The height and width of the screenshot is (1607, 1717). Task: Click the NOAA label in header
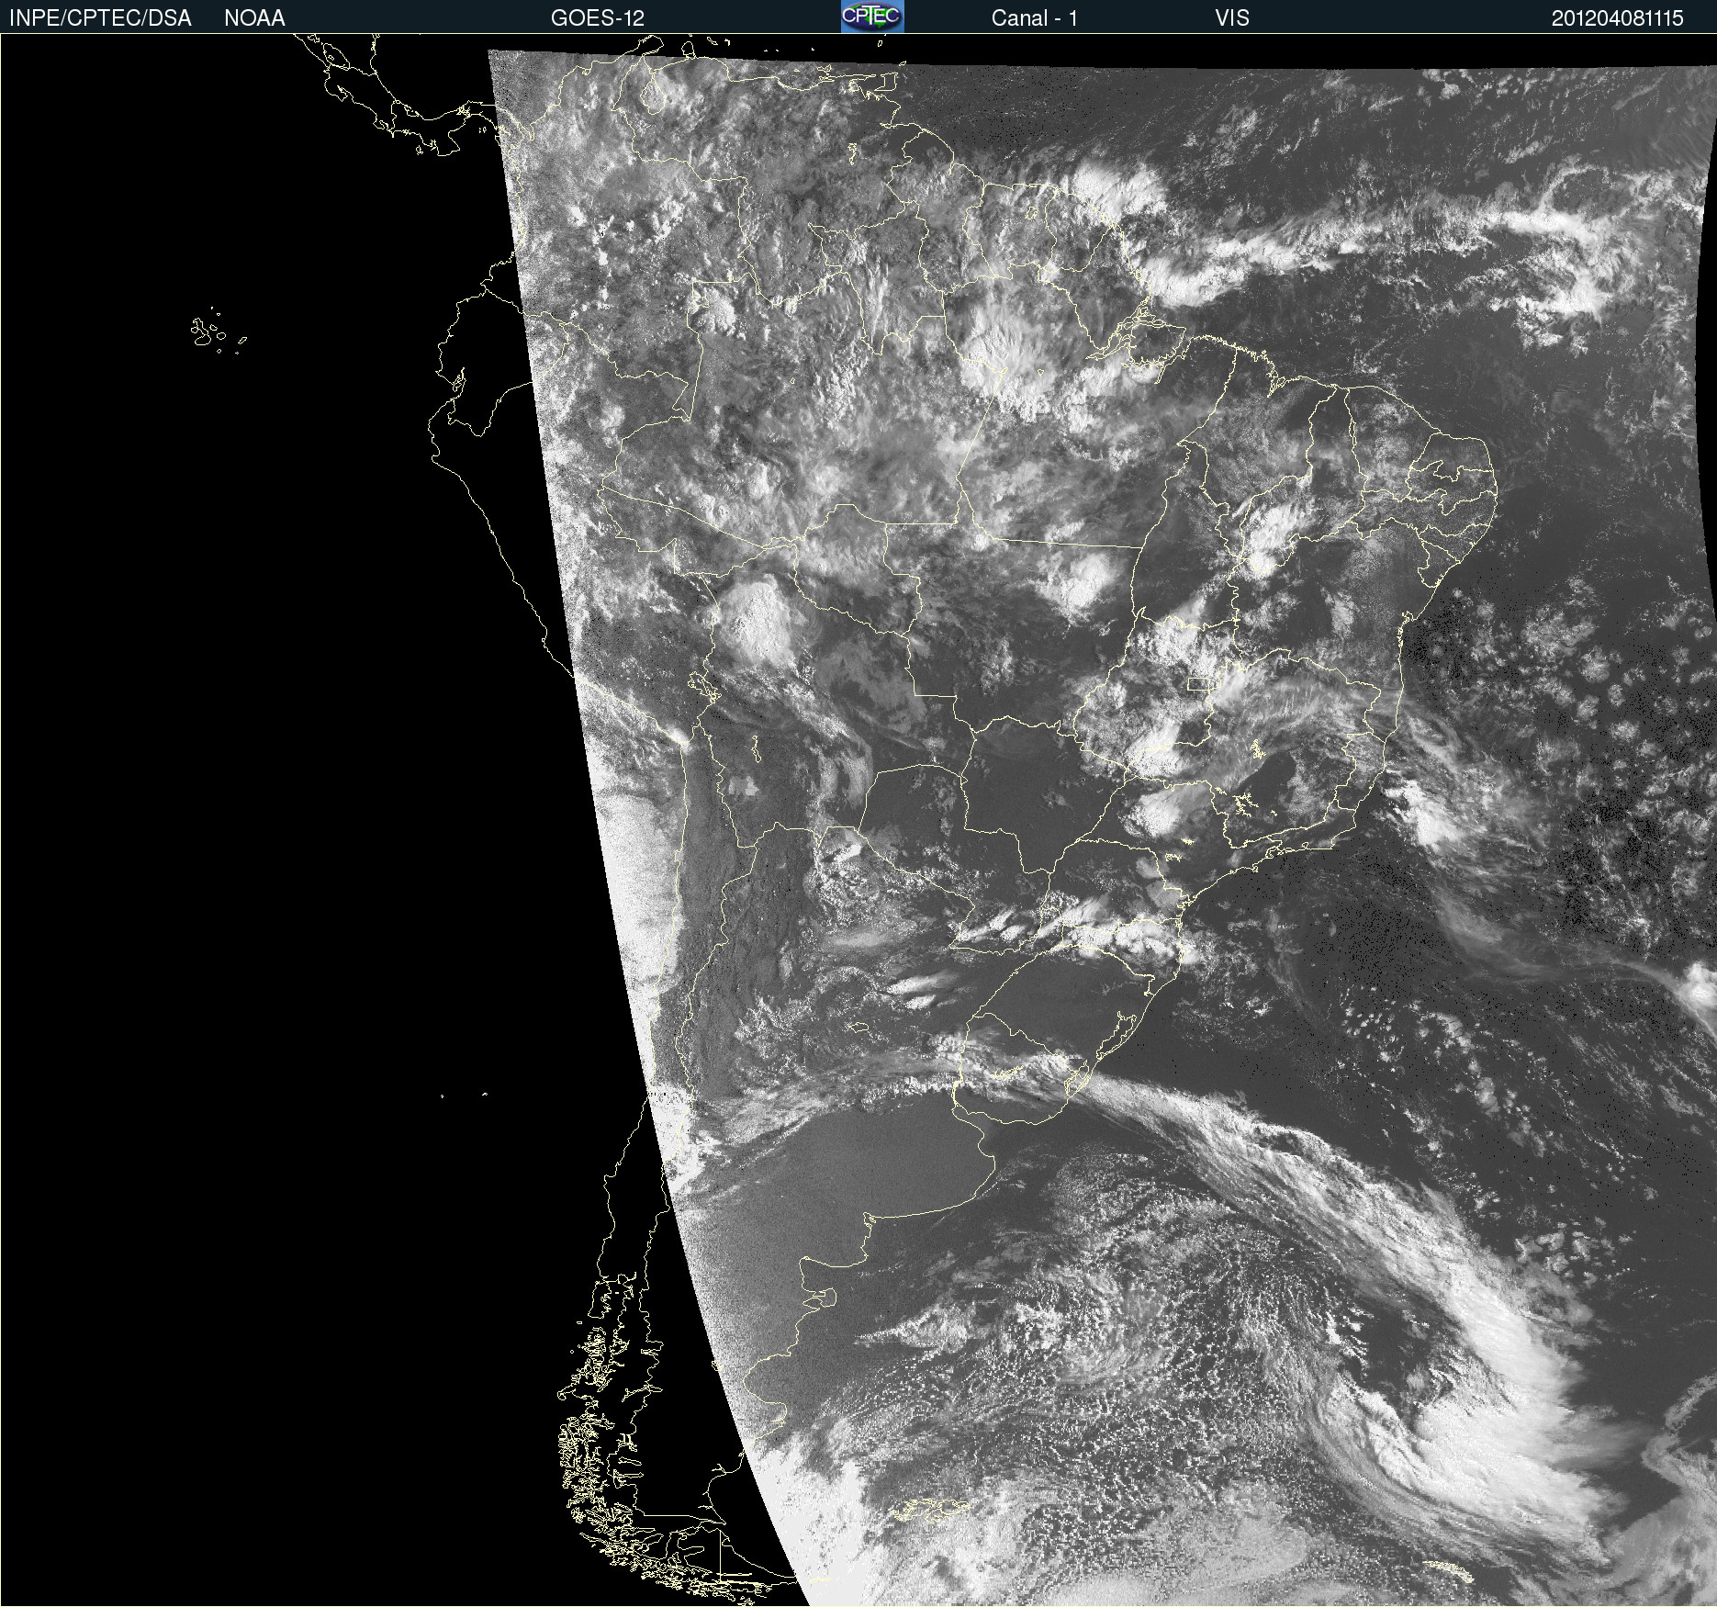coord(254,18)
